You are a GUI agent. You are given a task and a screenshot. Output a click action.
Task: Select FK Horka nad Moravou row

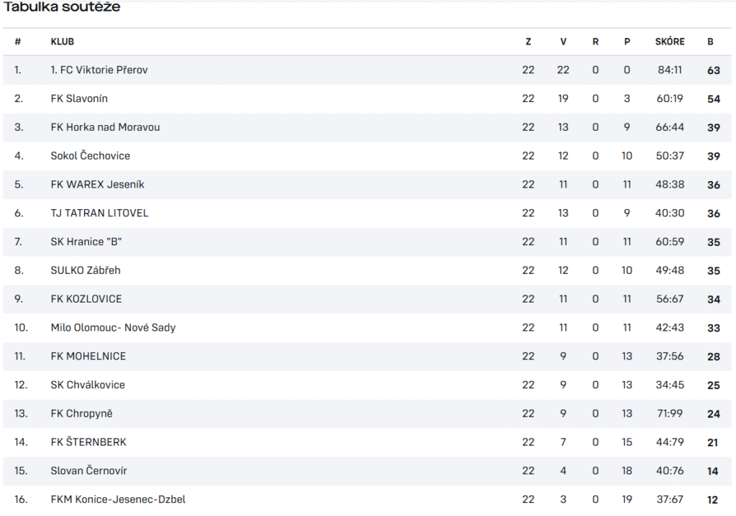(x=367, y=127)
